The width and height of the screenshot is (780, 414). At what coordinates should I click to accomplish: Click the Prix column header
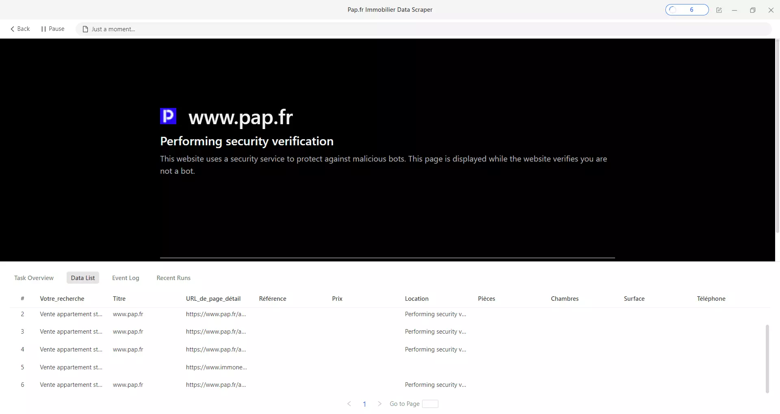(337, 299)
